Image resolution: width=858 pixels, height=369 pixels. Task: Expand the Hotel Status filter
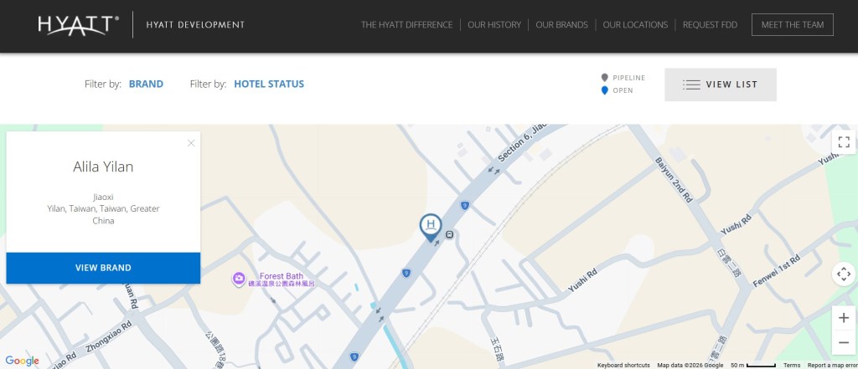pos(268,84)
